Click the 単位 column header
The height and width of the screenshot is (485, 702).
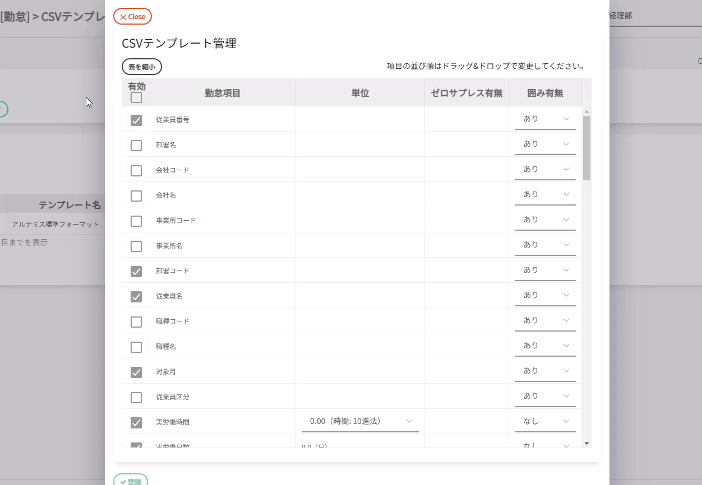[x=360, y=93]
